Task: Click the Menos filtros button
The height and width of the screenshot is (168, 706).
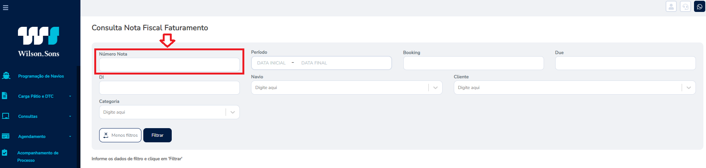Action: (120, 135)
